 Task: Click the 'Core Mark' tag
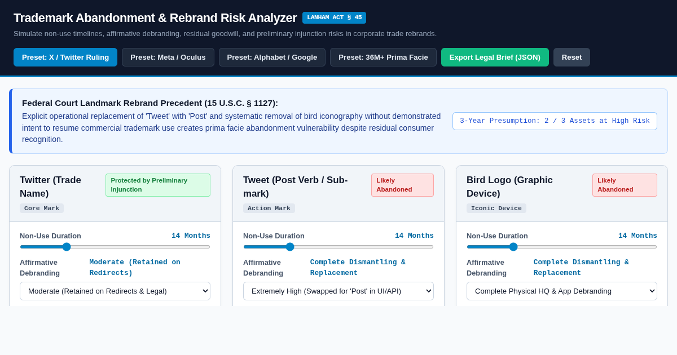(x=42, y=208)
